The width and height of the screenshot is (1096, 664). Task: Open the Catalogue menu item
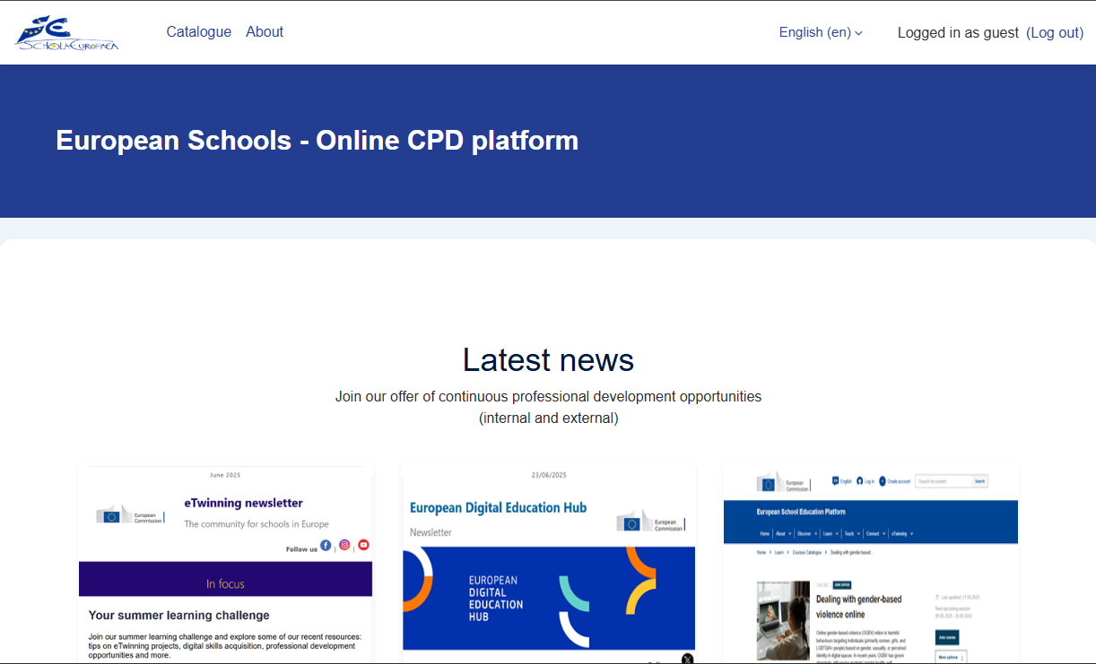click(198, 32)
